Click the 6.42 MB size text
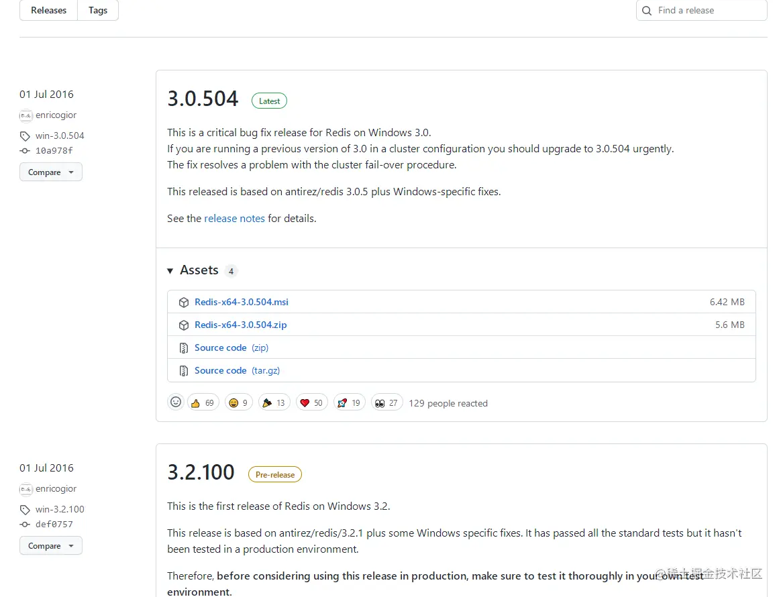Screen dimensions: 779x597 (x=727, y=302)
